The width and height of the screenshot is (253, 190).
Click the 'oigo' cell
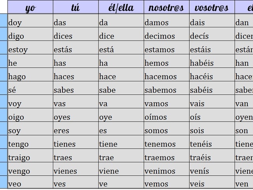tap(30, 115)
